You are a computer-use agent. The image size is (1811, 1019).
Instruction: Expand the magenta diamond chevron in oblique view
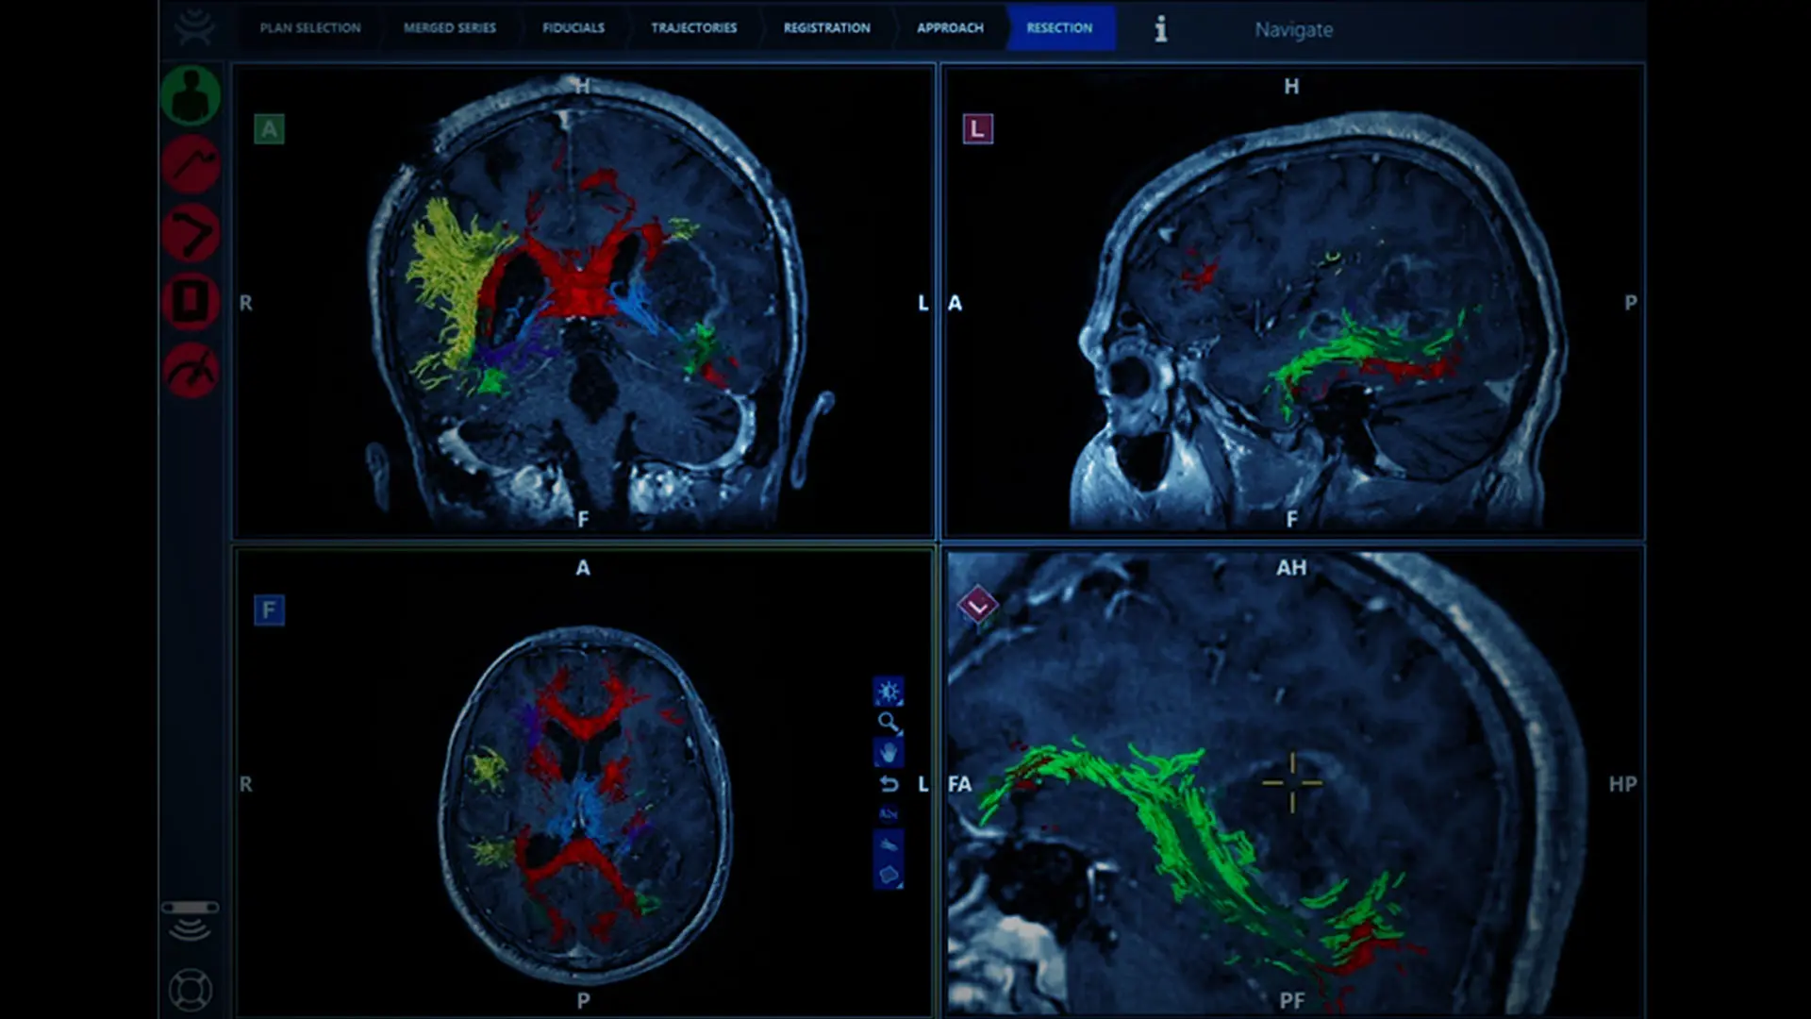coord(977,606)
